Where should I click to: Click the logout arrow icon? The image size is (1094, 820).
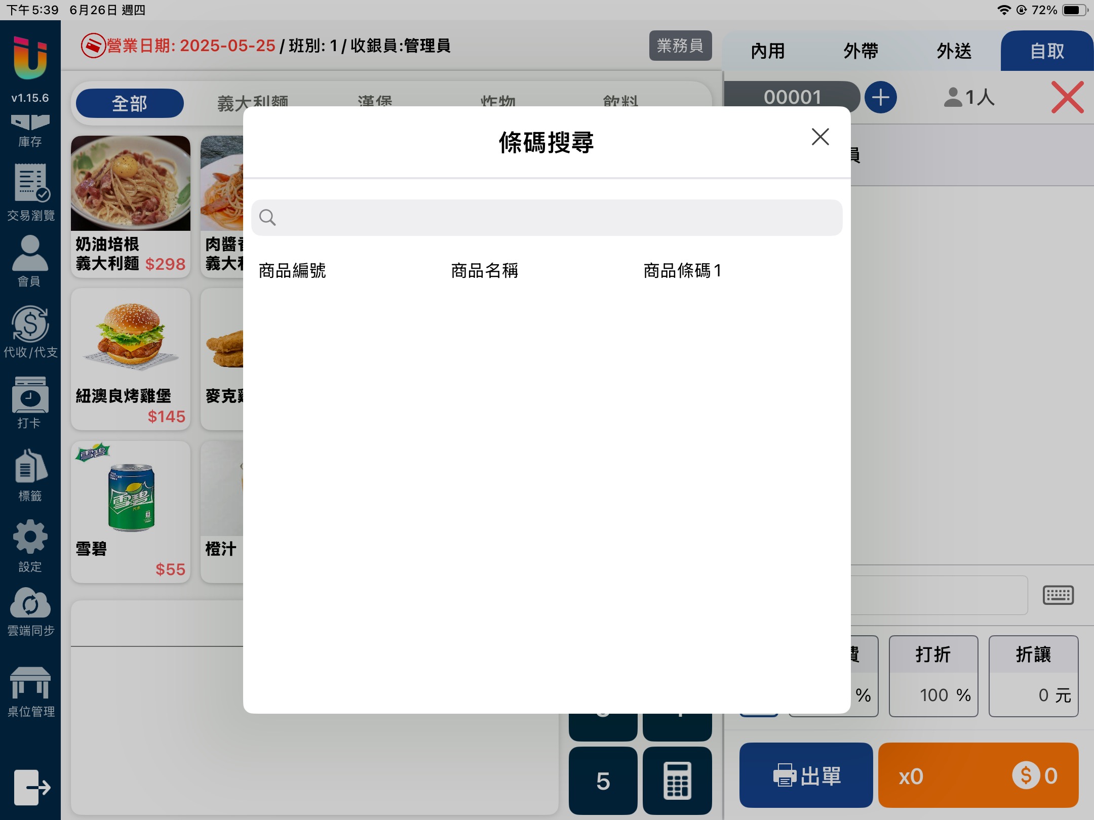(31, 787)
